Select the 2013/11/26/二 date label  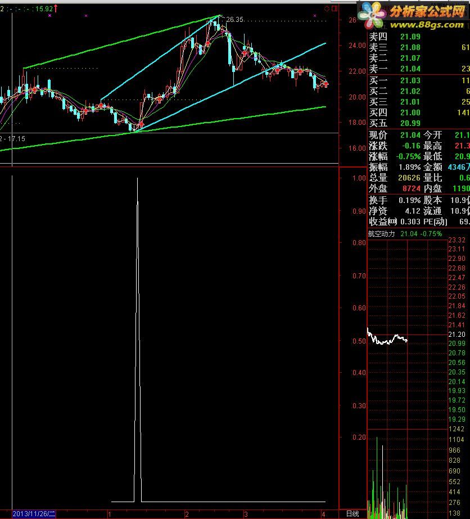point(34,514)
